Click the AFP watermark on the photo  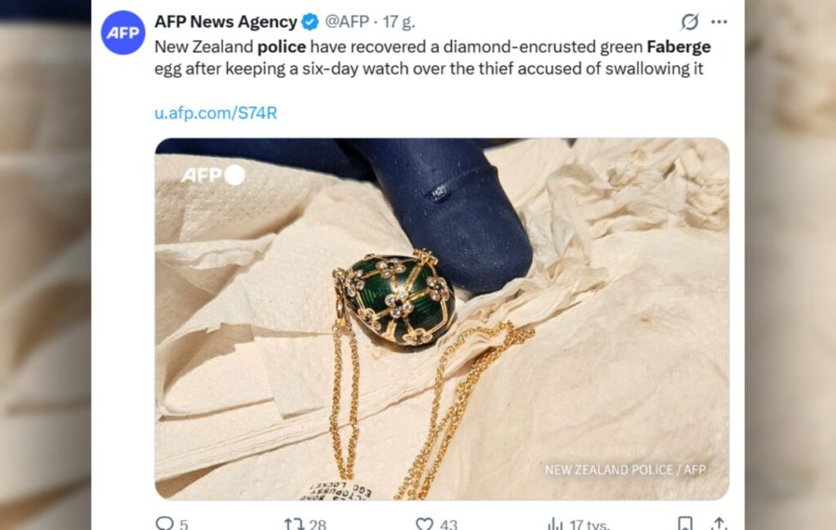(x=211, y=175)
